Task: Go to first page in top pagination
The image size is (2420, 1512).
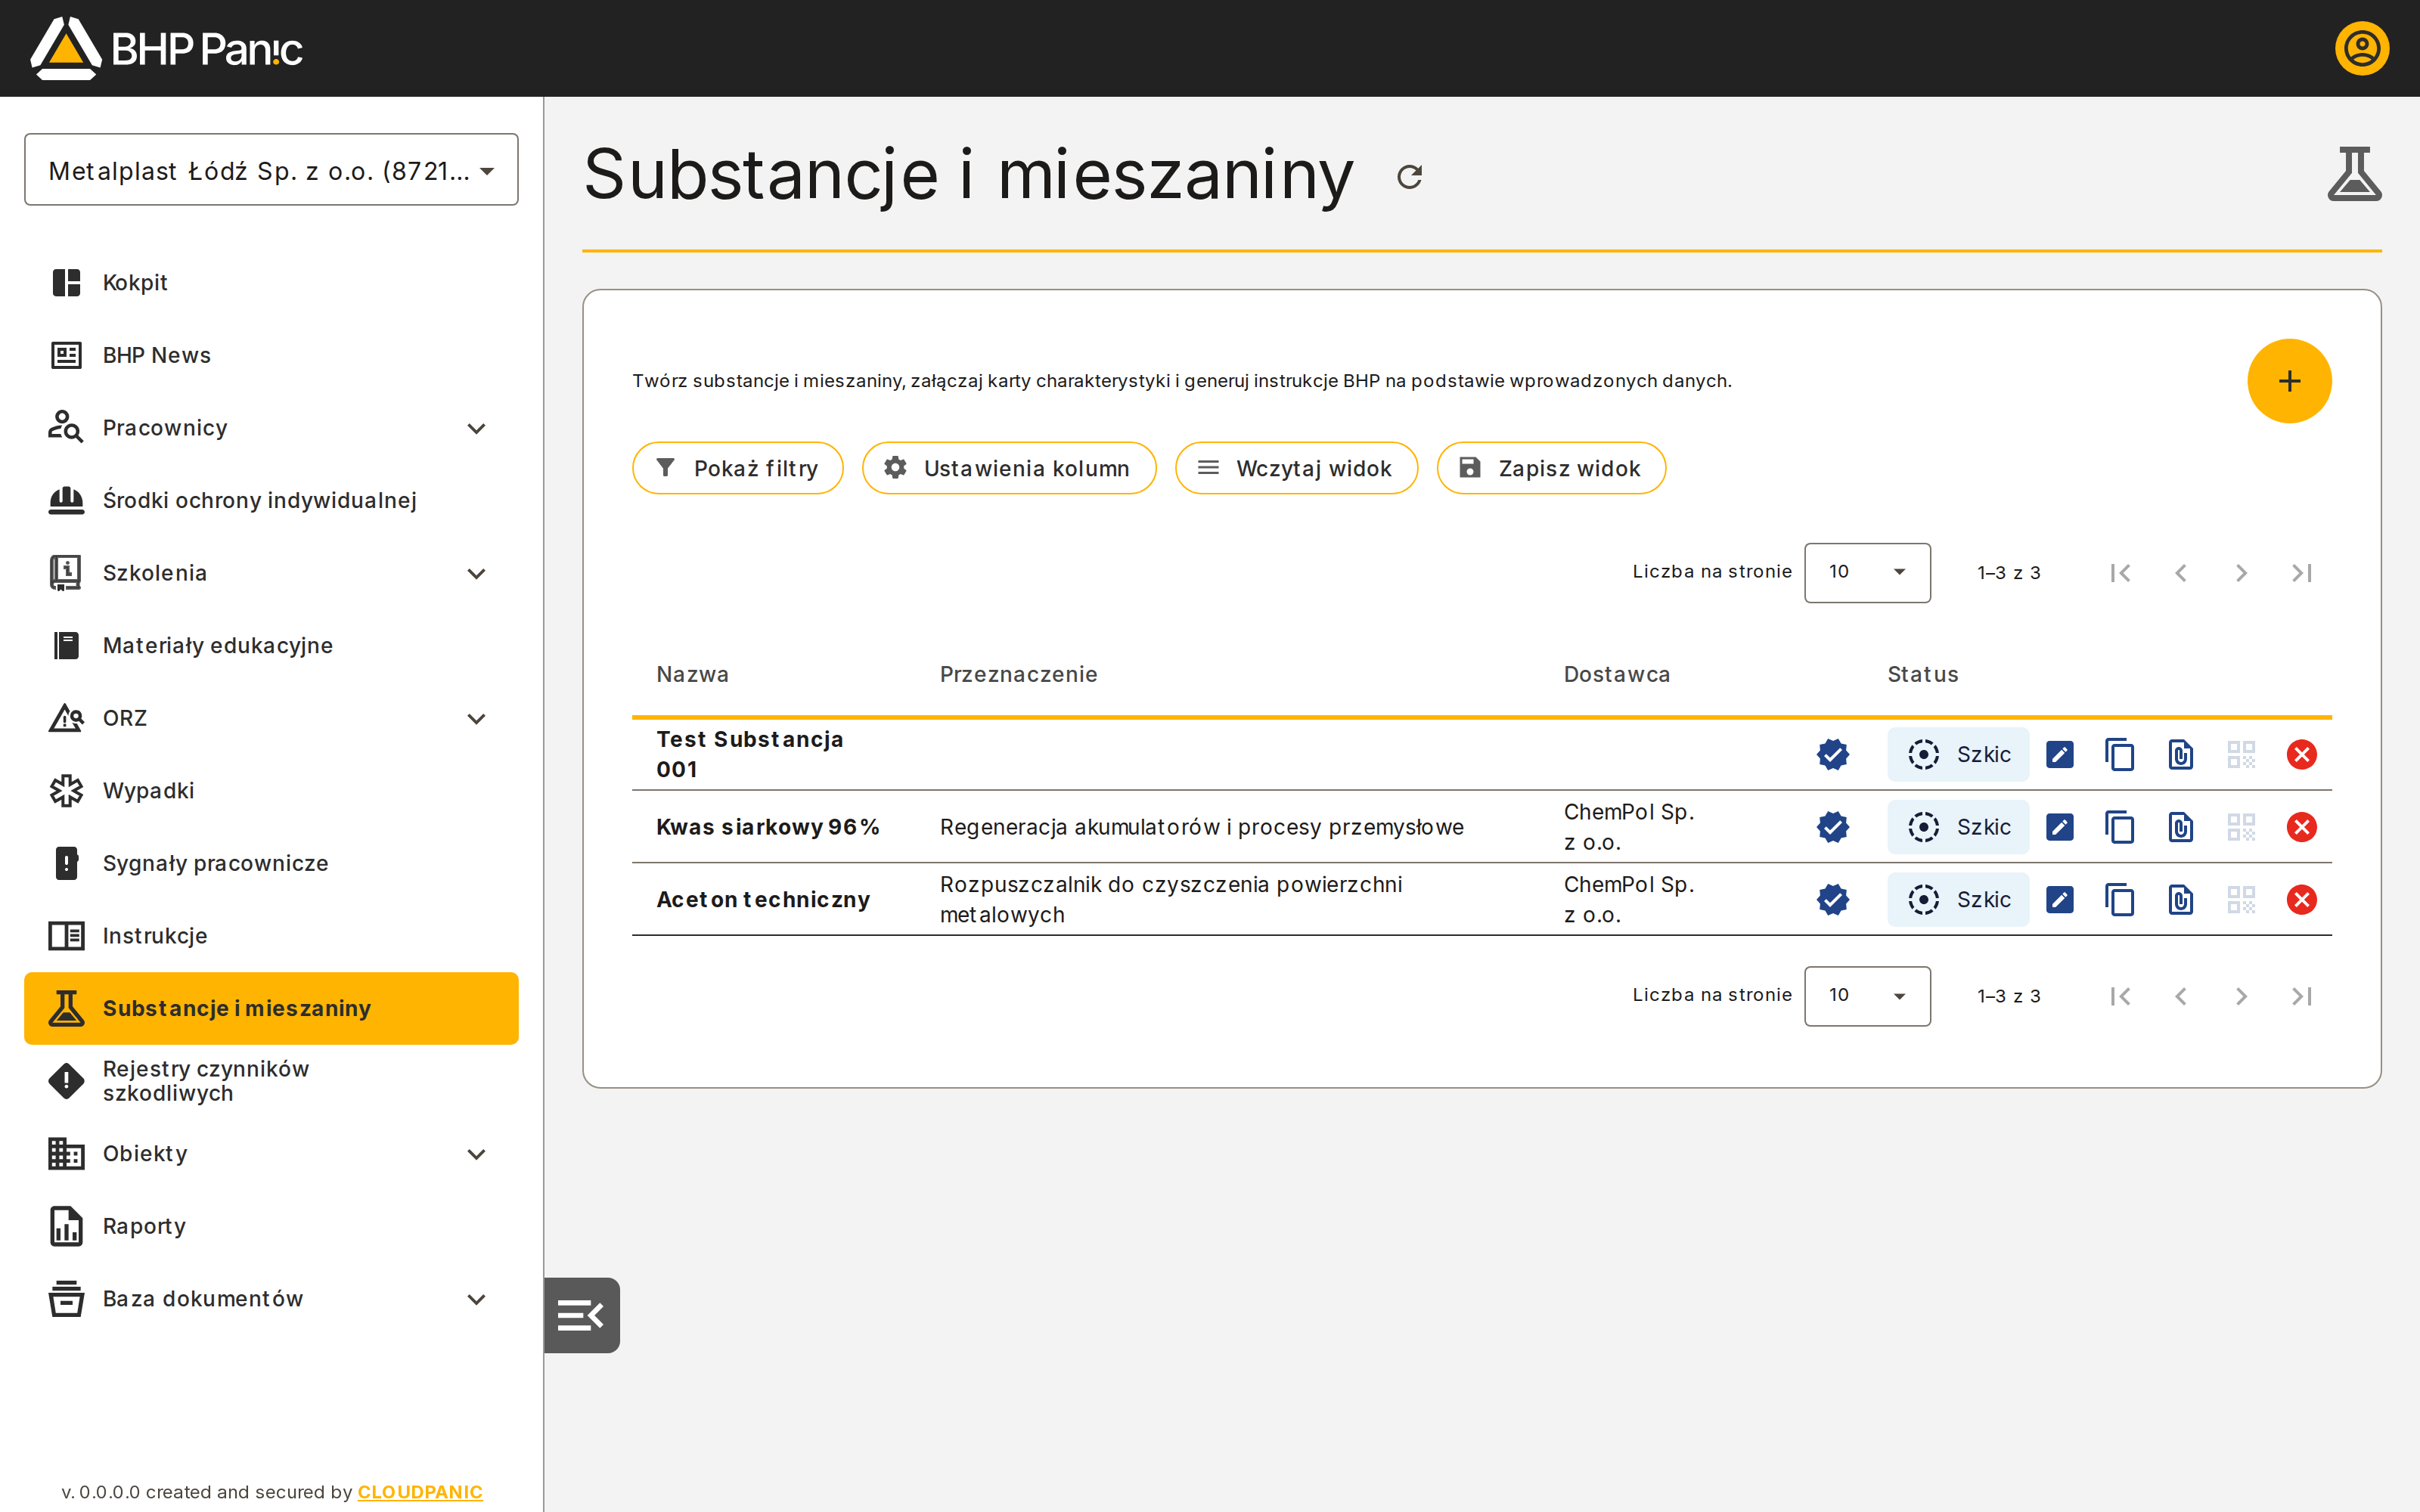Action: pyautogui.click(x=2119, y=573)
